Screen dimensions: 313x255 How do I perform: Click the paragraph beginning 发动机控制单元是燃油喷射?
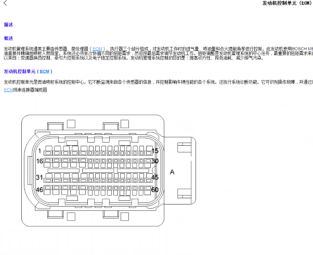pos(159,82)
